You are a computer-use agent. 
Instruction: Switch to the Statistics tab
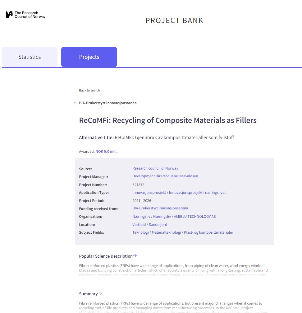tap(30, 57)
